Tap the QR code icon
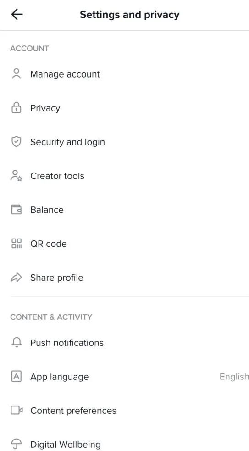249x451 pixels. point(17,243)
